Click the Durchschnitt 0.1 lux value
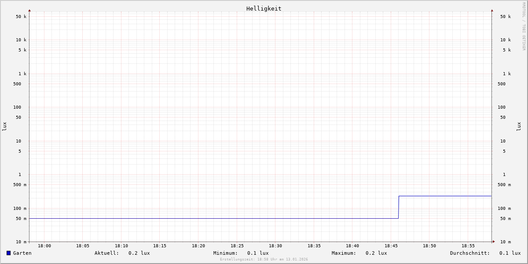The image size is (528, 264). [x=510, y=253]
